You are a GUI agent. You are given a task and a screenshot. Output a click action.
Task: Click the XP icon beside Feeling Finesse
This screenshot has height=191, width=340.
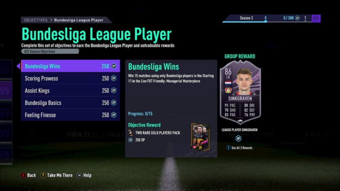[114, 115]
